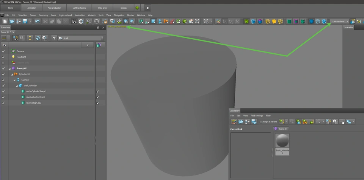Toggle right-column checkbox for nurbsCylinderShape1

coord(98,92)
